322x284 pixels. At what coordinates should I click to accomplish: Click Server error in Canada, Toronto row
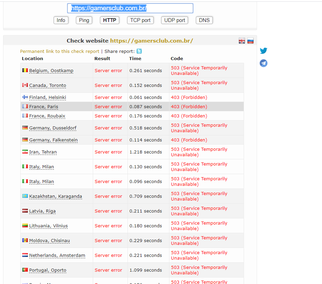click(x=109, y=86)
